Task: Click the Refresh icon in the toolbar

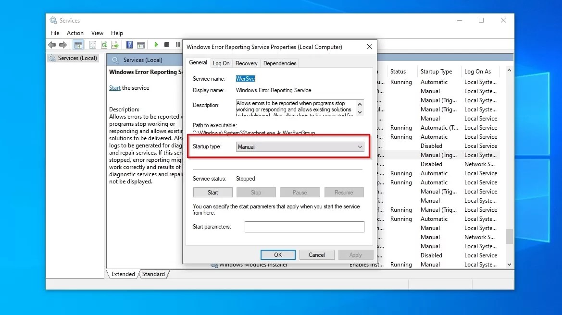Action: click(x=104, y=45)
